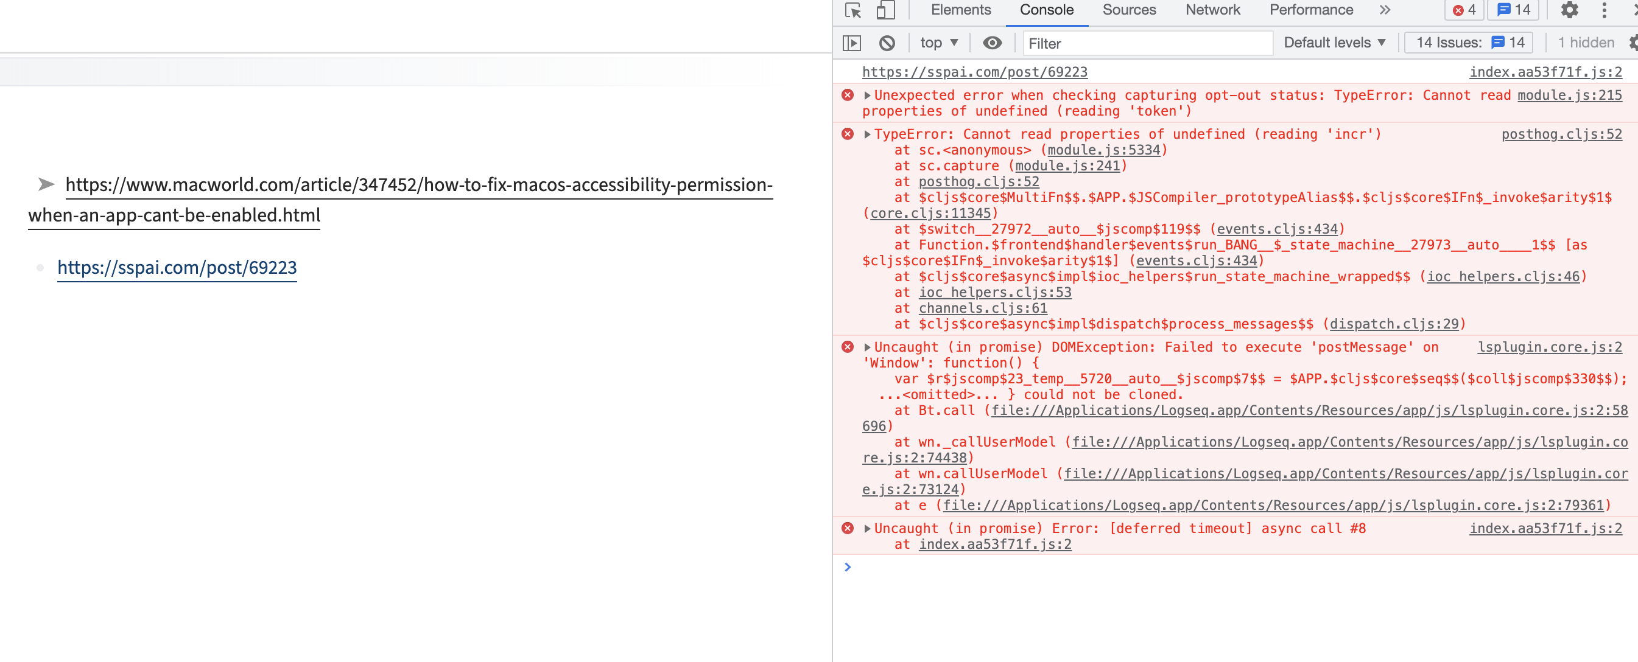Click the red error counter badge showing 4

coord(1464,9)
